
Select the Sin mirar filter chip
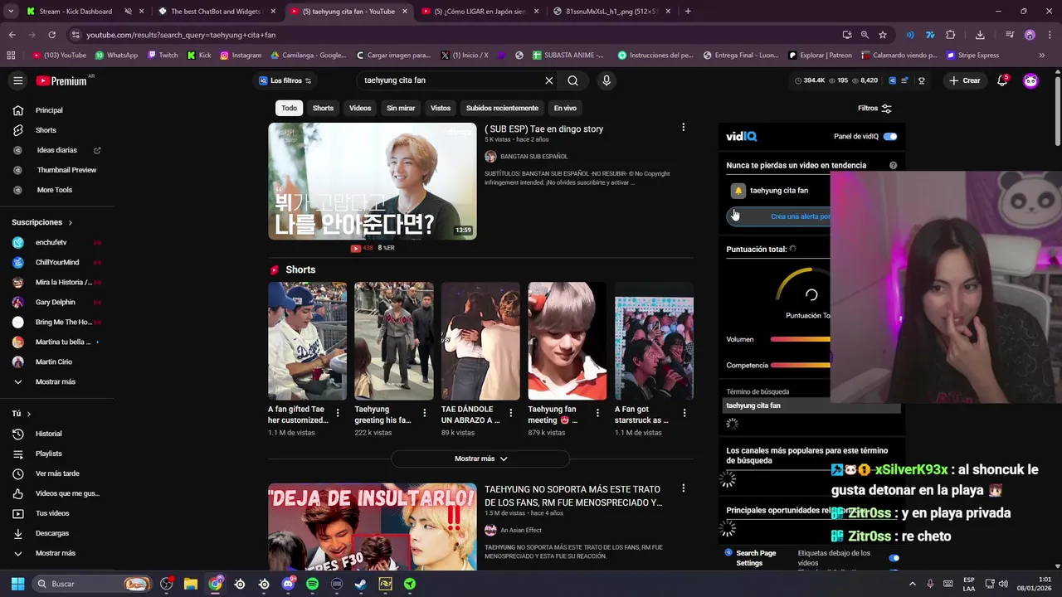(x=401, y=108)
